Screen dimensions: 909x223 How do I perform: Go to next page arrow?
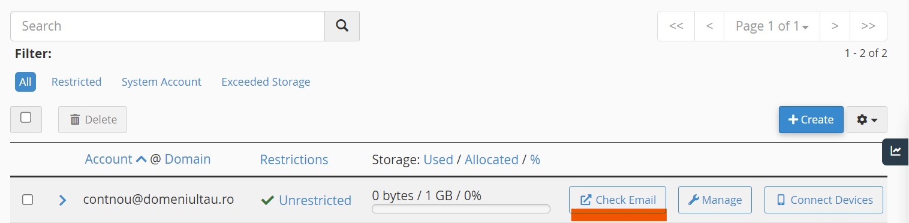[x=835, y=26]
